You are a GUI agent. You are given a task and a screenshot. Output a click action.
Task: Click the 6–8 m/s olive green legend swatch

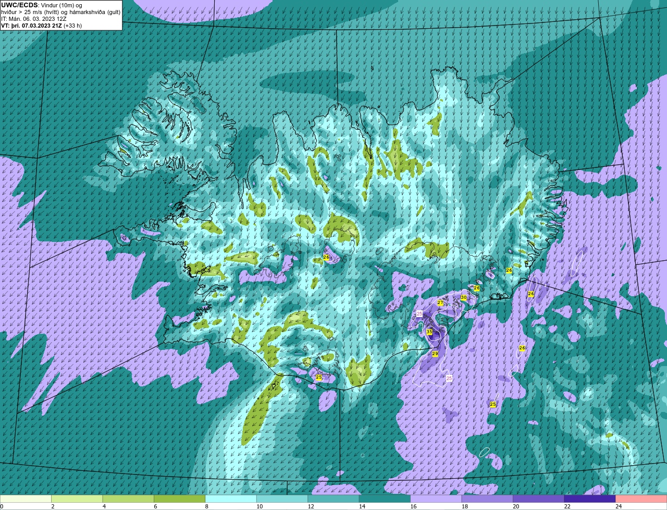pyautogui.click(x=180, y=499)
